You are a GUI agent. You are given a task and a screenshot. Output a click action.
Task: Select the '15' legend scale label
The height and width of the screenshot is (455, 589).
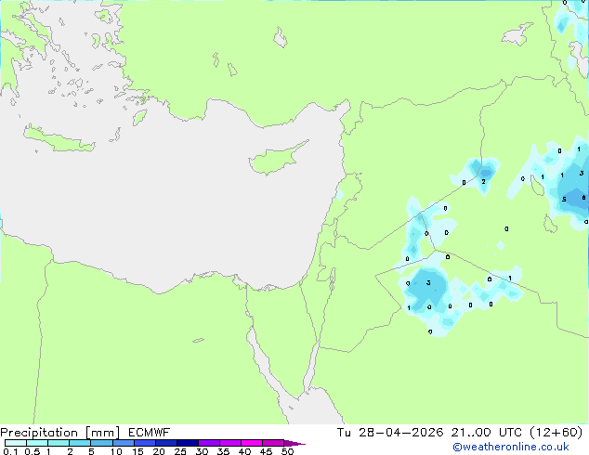pyautogui.click(x=137, y=451)
